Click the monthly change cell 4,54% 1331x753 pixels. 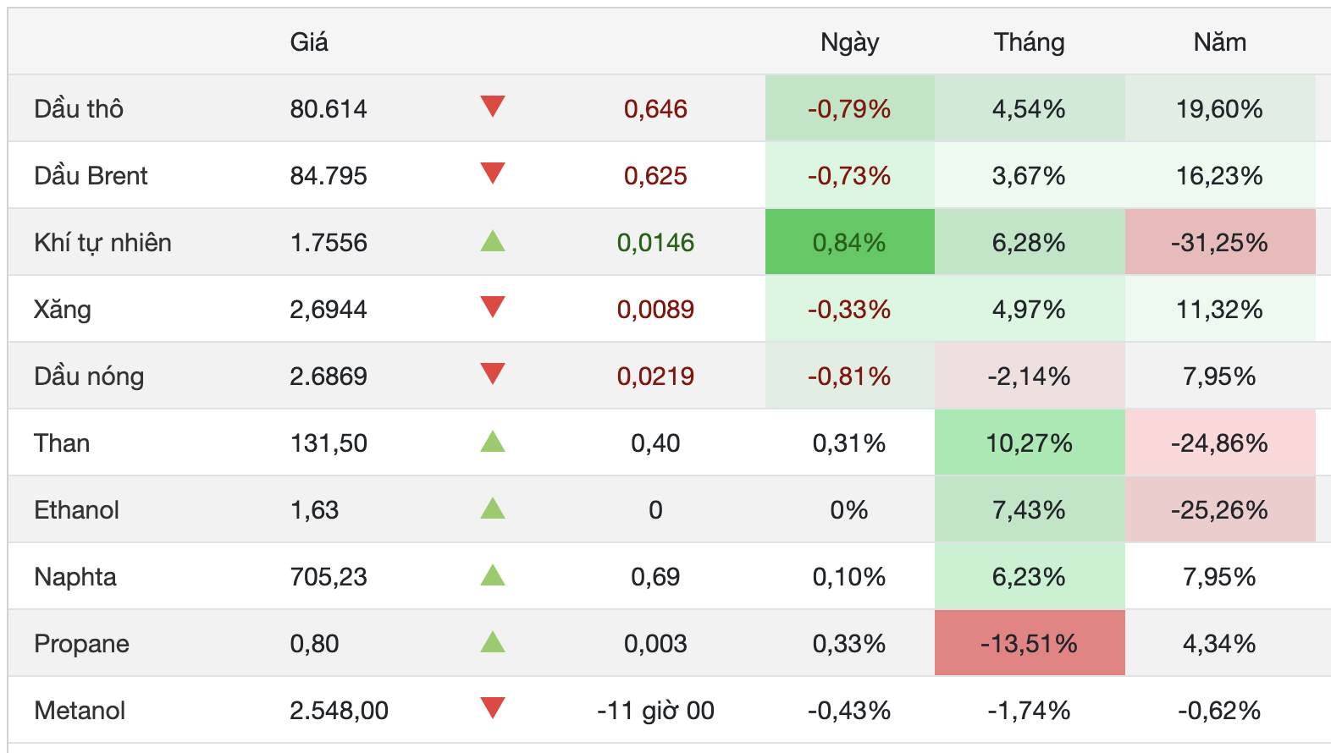pyautogui.click(x=1030, y=108)
